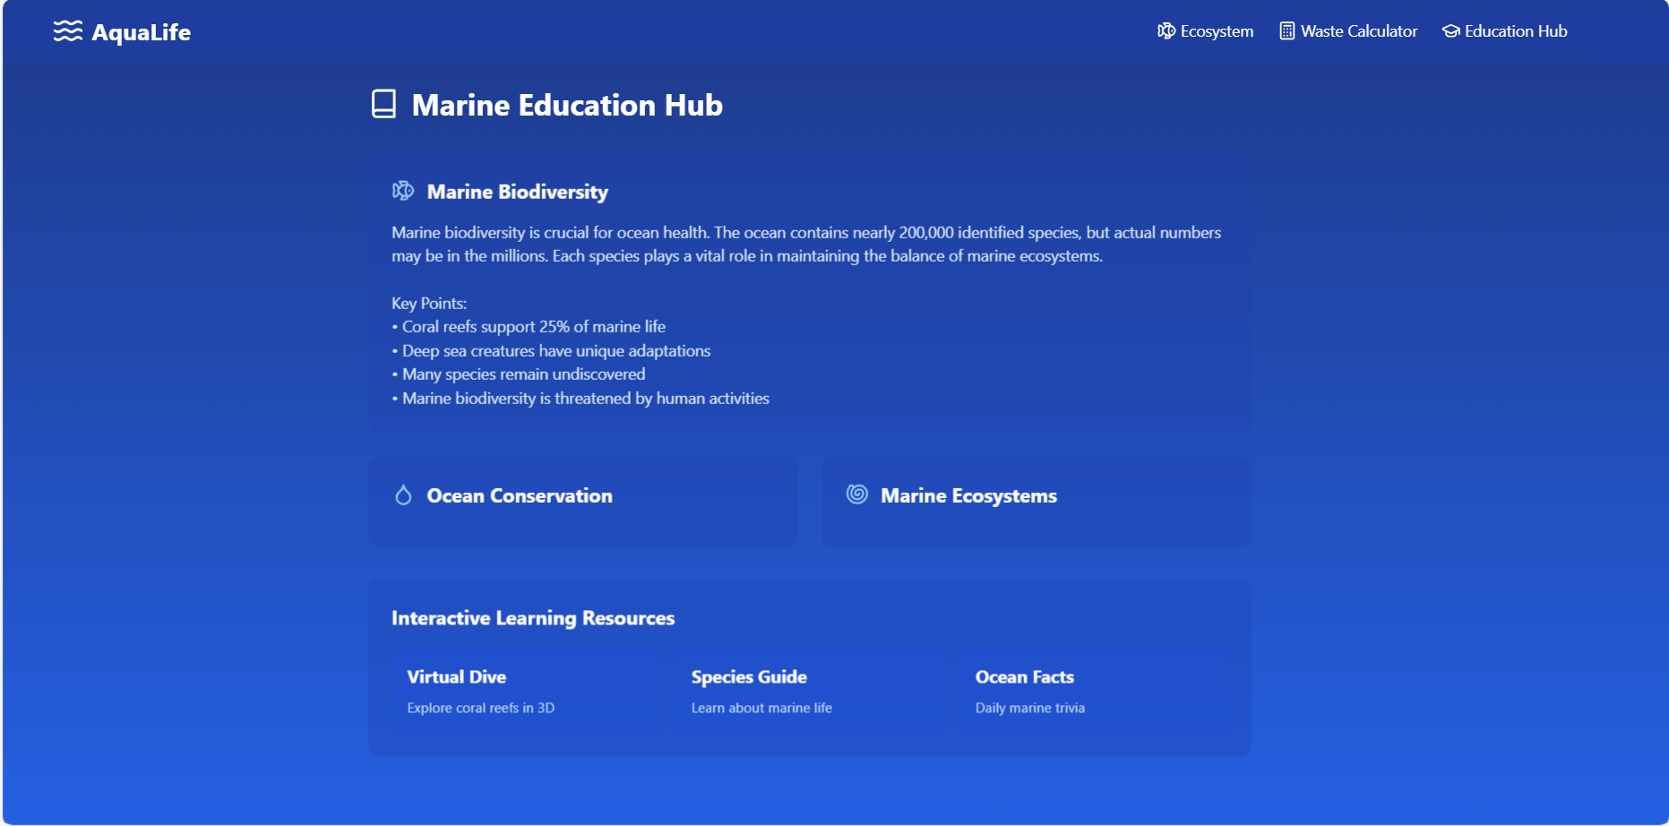
Task: Click Explore coral reefs in 3D text
Action: pos(480,707)
